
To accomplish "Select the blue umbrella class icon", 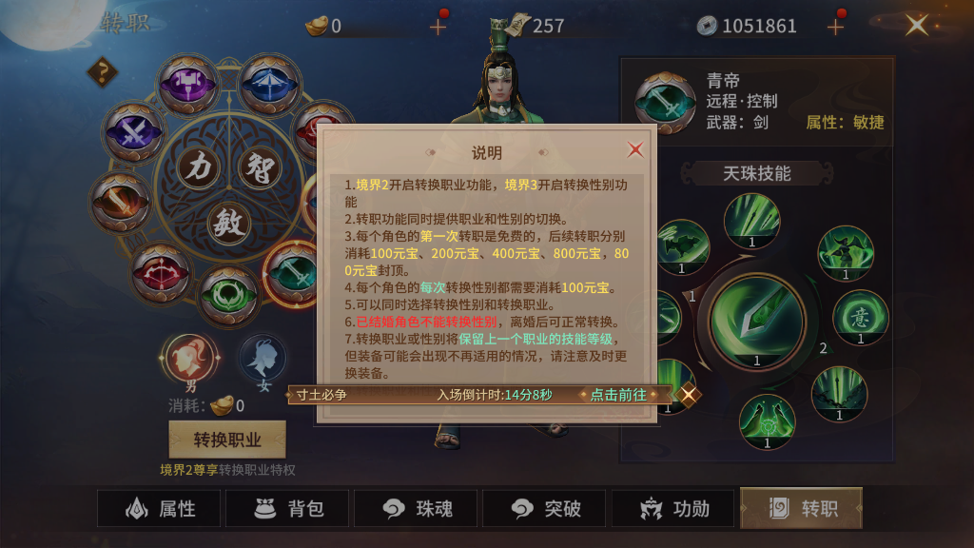I will click(x=269, y=85).
